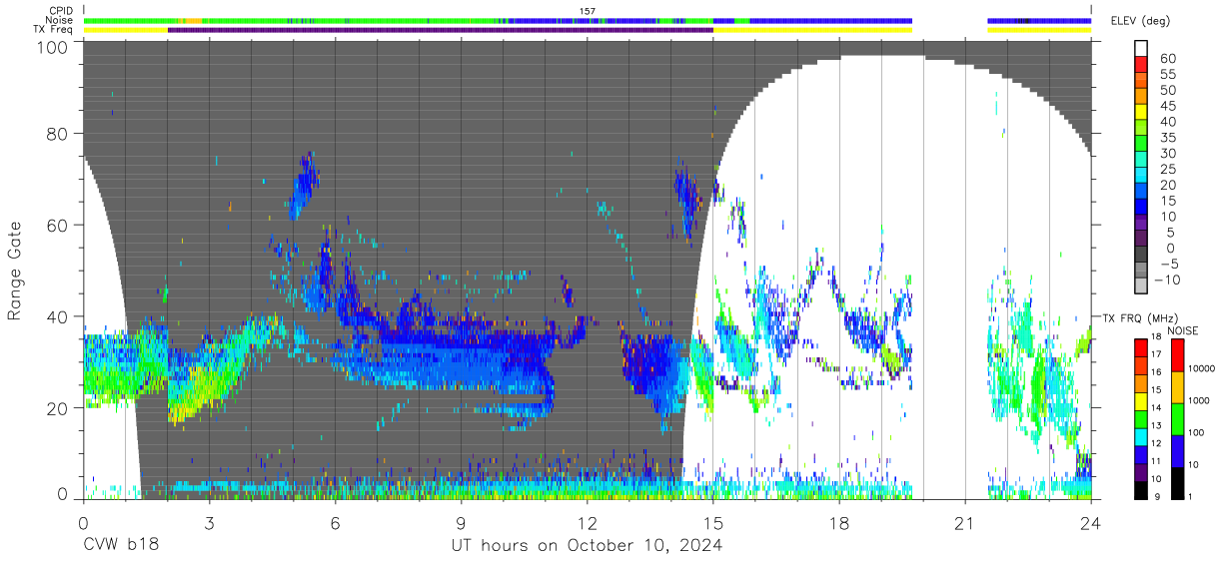Click the y-axis tick label '80'
This screenshot has height=566, width=1227.
coord(57,134)
